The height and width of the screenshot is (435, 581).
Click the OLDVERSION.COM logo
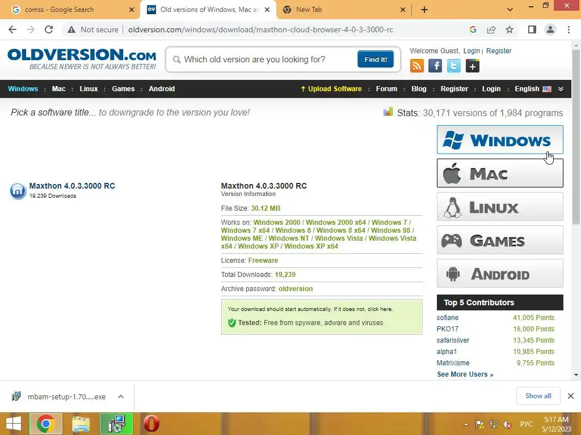pyautogui.click(x=82, y=58)
